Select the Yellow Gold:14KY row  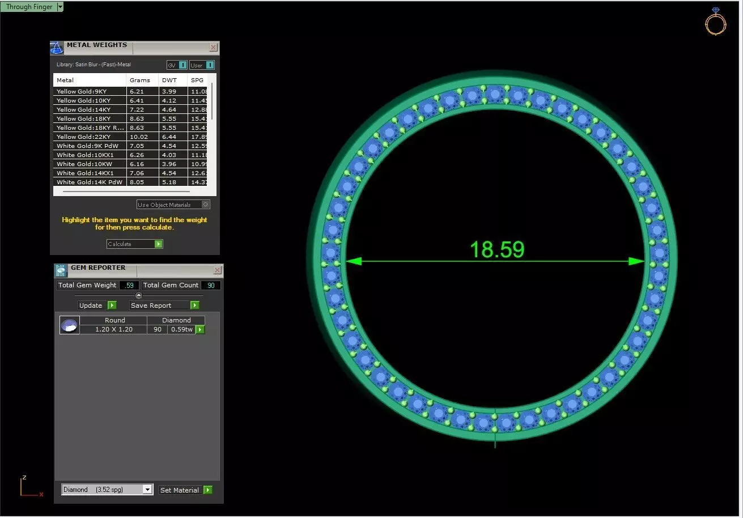[x=131, y=109]
